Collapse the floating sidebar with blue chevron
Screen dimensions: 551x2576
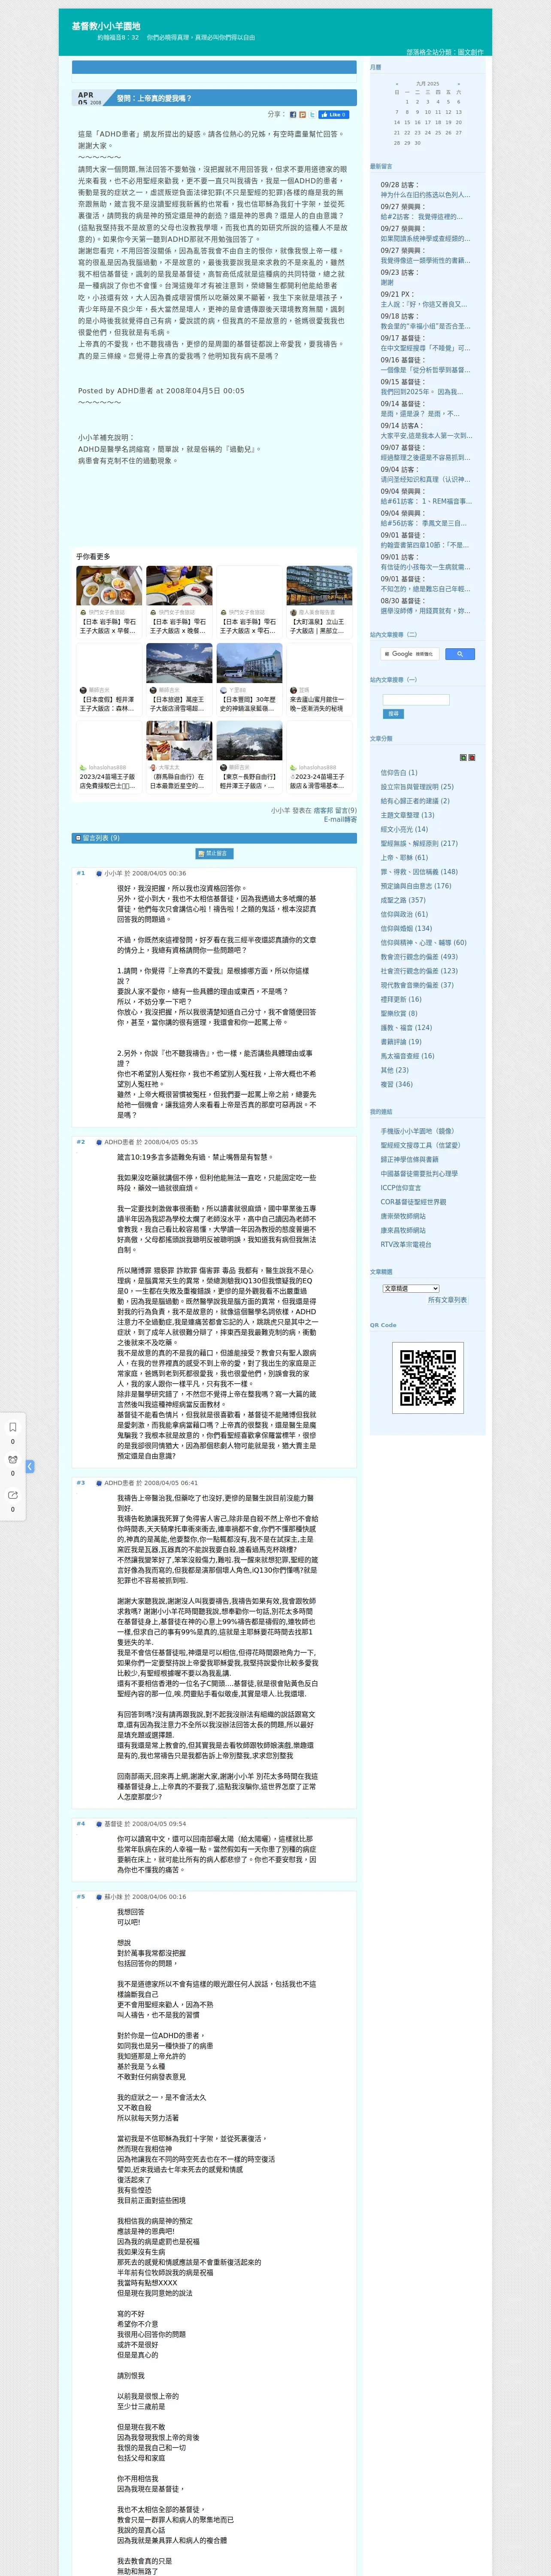[30, 1466]
